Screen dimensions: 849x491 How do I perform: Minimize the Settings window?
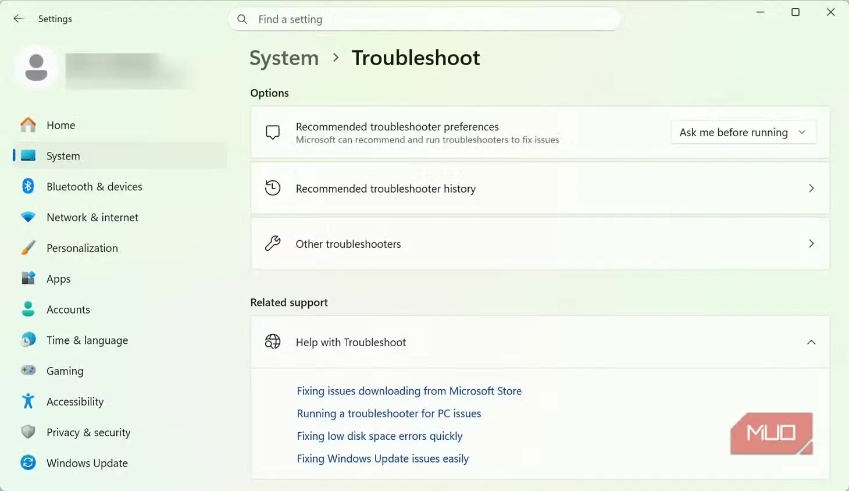pos(760,12)
